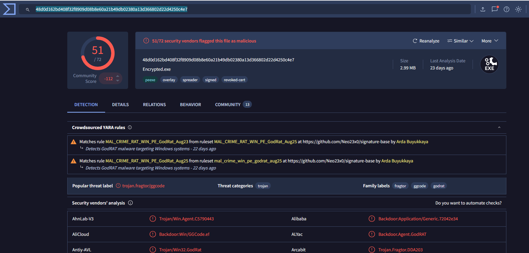
Task: Select the peexe tag
Action: [150, 80]
